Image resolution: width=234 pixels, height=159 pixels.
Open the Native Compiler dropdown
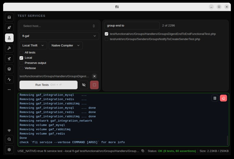click(x=66, y=45)
